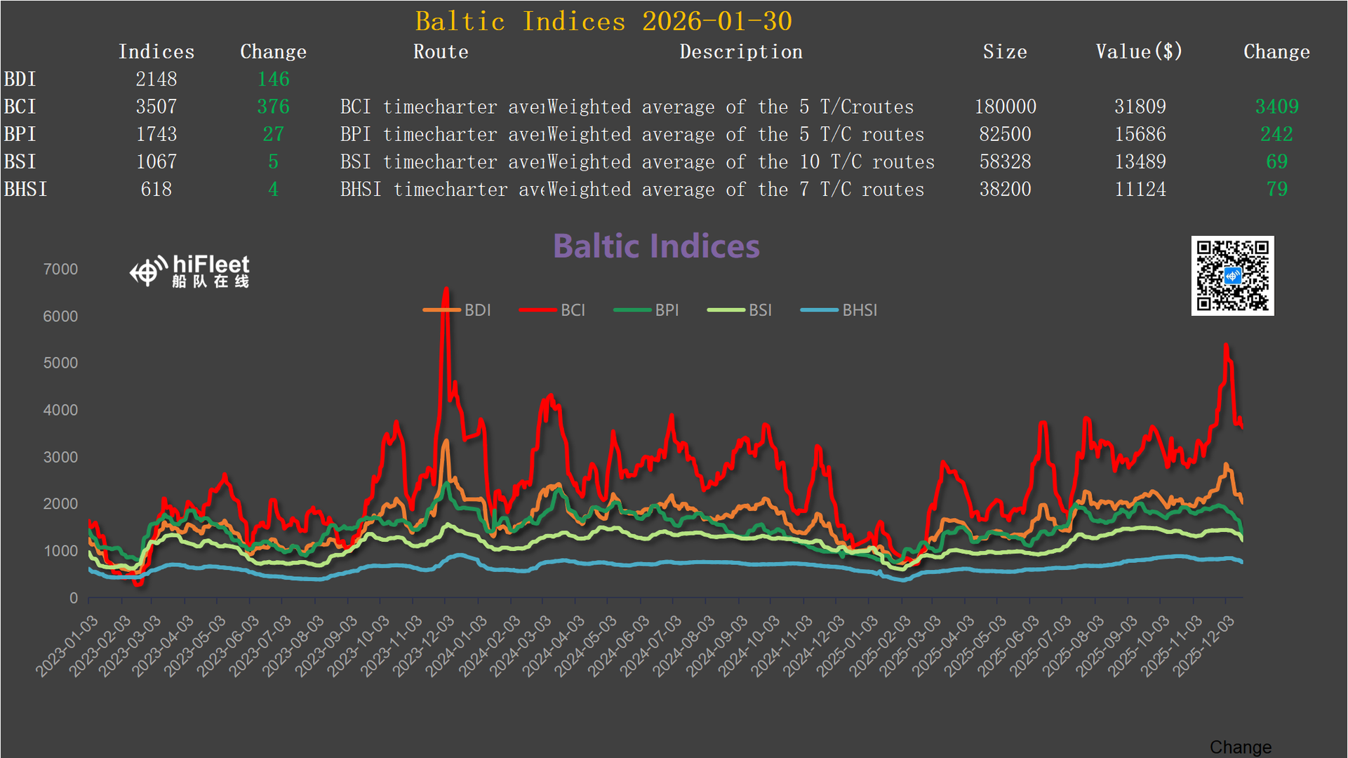
Task: Click the Change text at bottom right
Action: point(1240,747)
